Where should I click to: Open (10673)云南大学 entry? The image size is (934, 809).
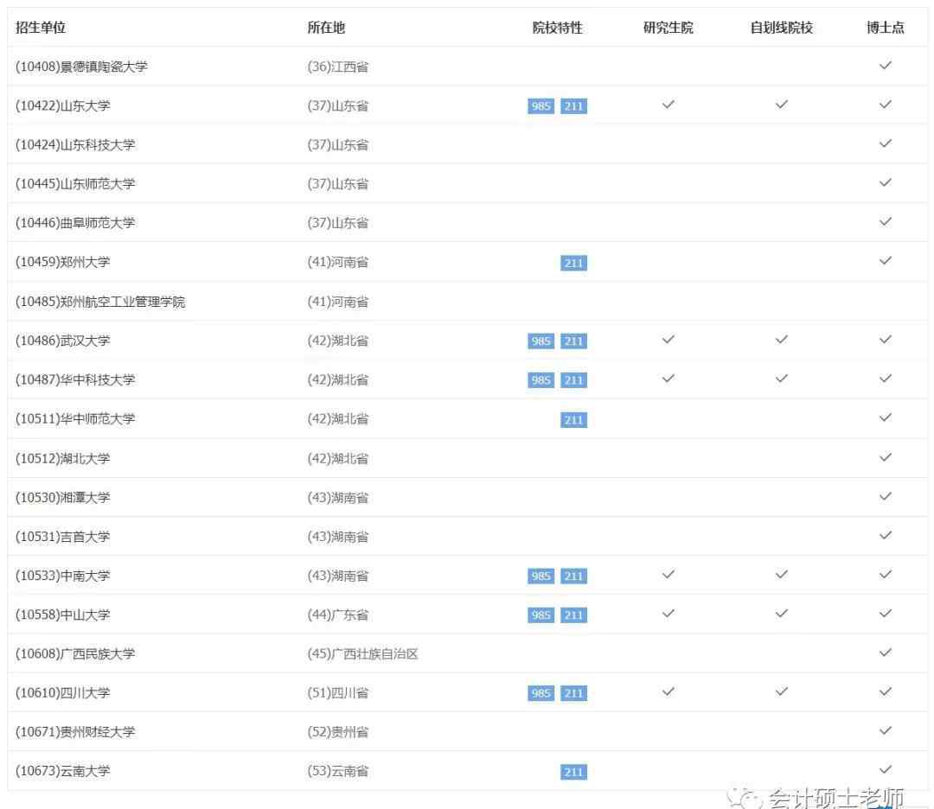click(63, 771)
